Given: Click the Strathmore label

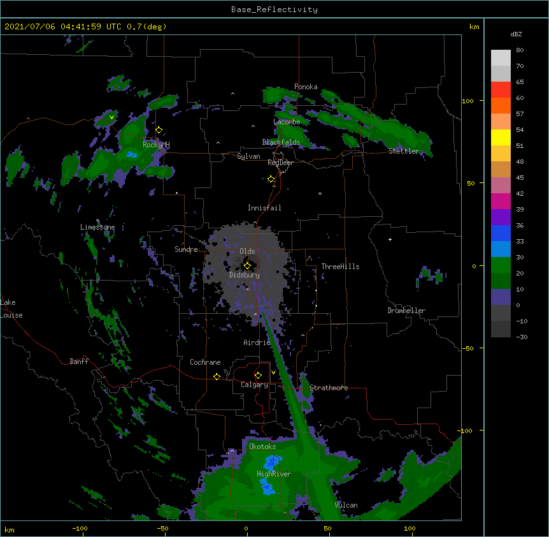Looking at the screenshot, I should [x=329, y=388].
